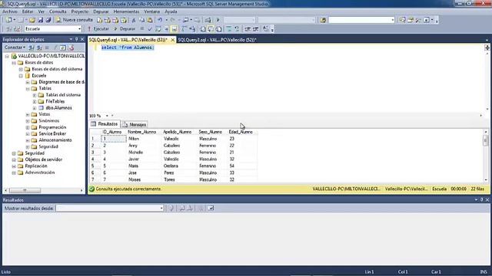Select the Replicación folder
The image size is (492, 276).
click(36, 166)
